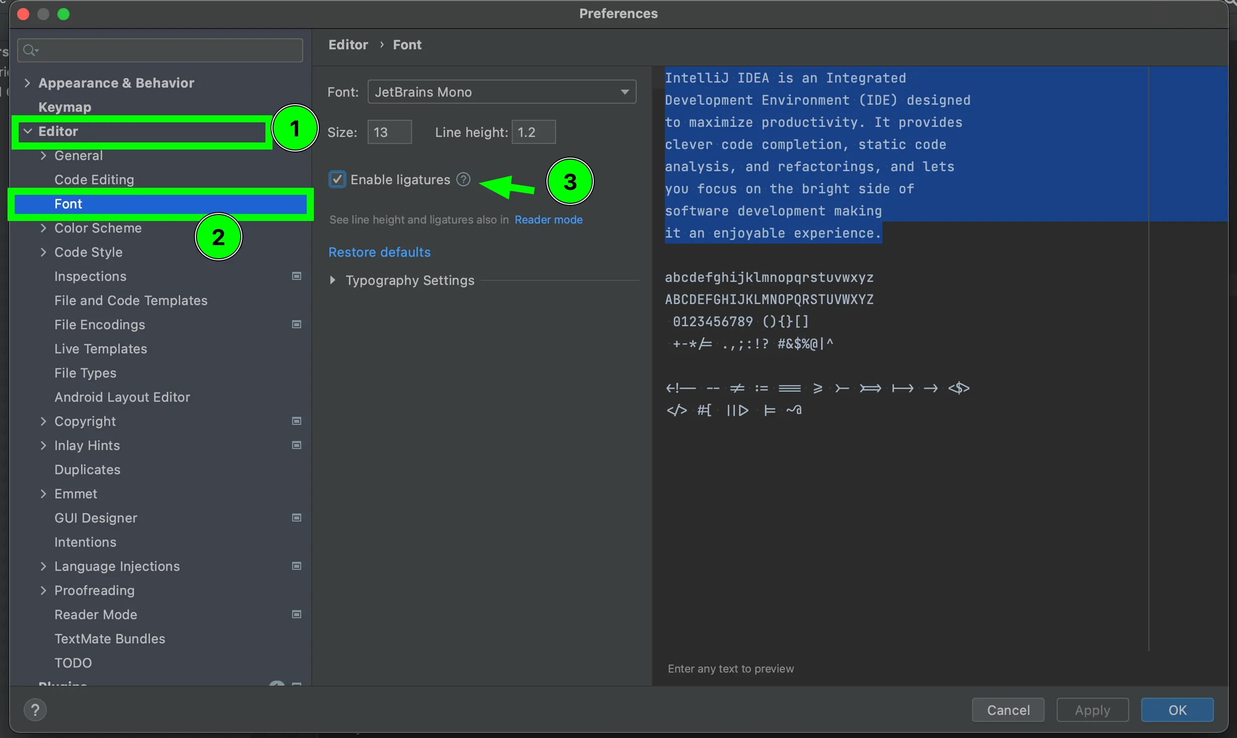Select Keymap in the settings tree
This screenshot has height=738, width=1237.
[64, 107]
